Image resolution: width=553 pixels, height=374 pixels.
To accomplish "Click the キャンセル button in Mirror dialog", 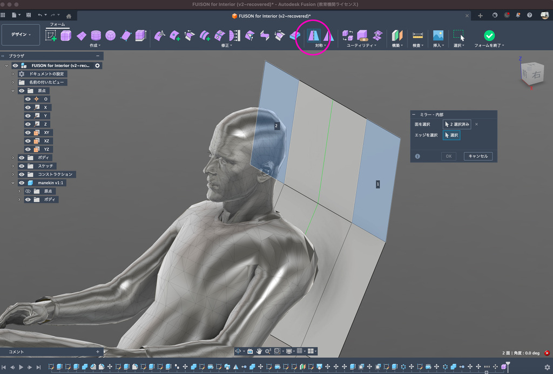I will click(477, 156).
